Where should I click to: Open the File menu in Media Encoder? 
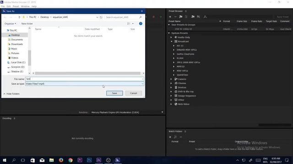[3, 6]
